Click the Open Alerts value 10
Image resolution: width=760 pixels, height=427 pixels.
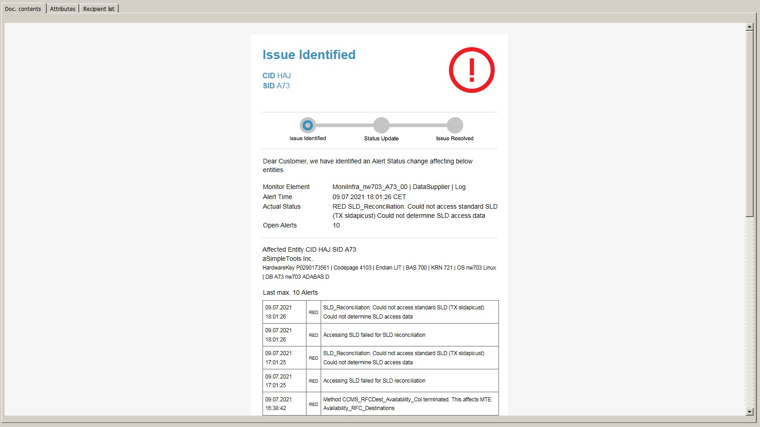(x=336, y=225)
